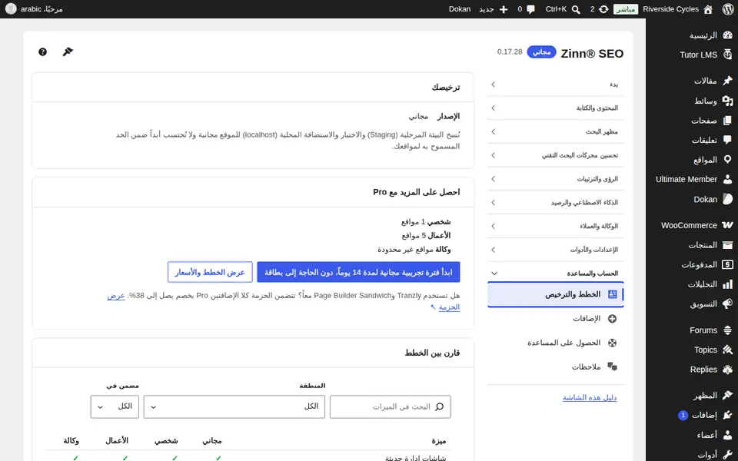The width and height of the screenshot is (738, 461).
Task: Click the الأعمال column header
Action: [x=117, y=441]
